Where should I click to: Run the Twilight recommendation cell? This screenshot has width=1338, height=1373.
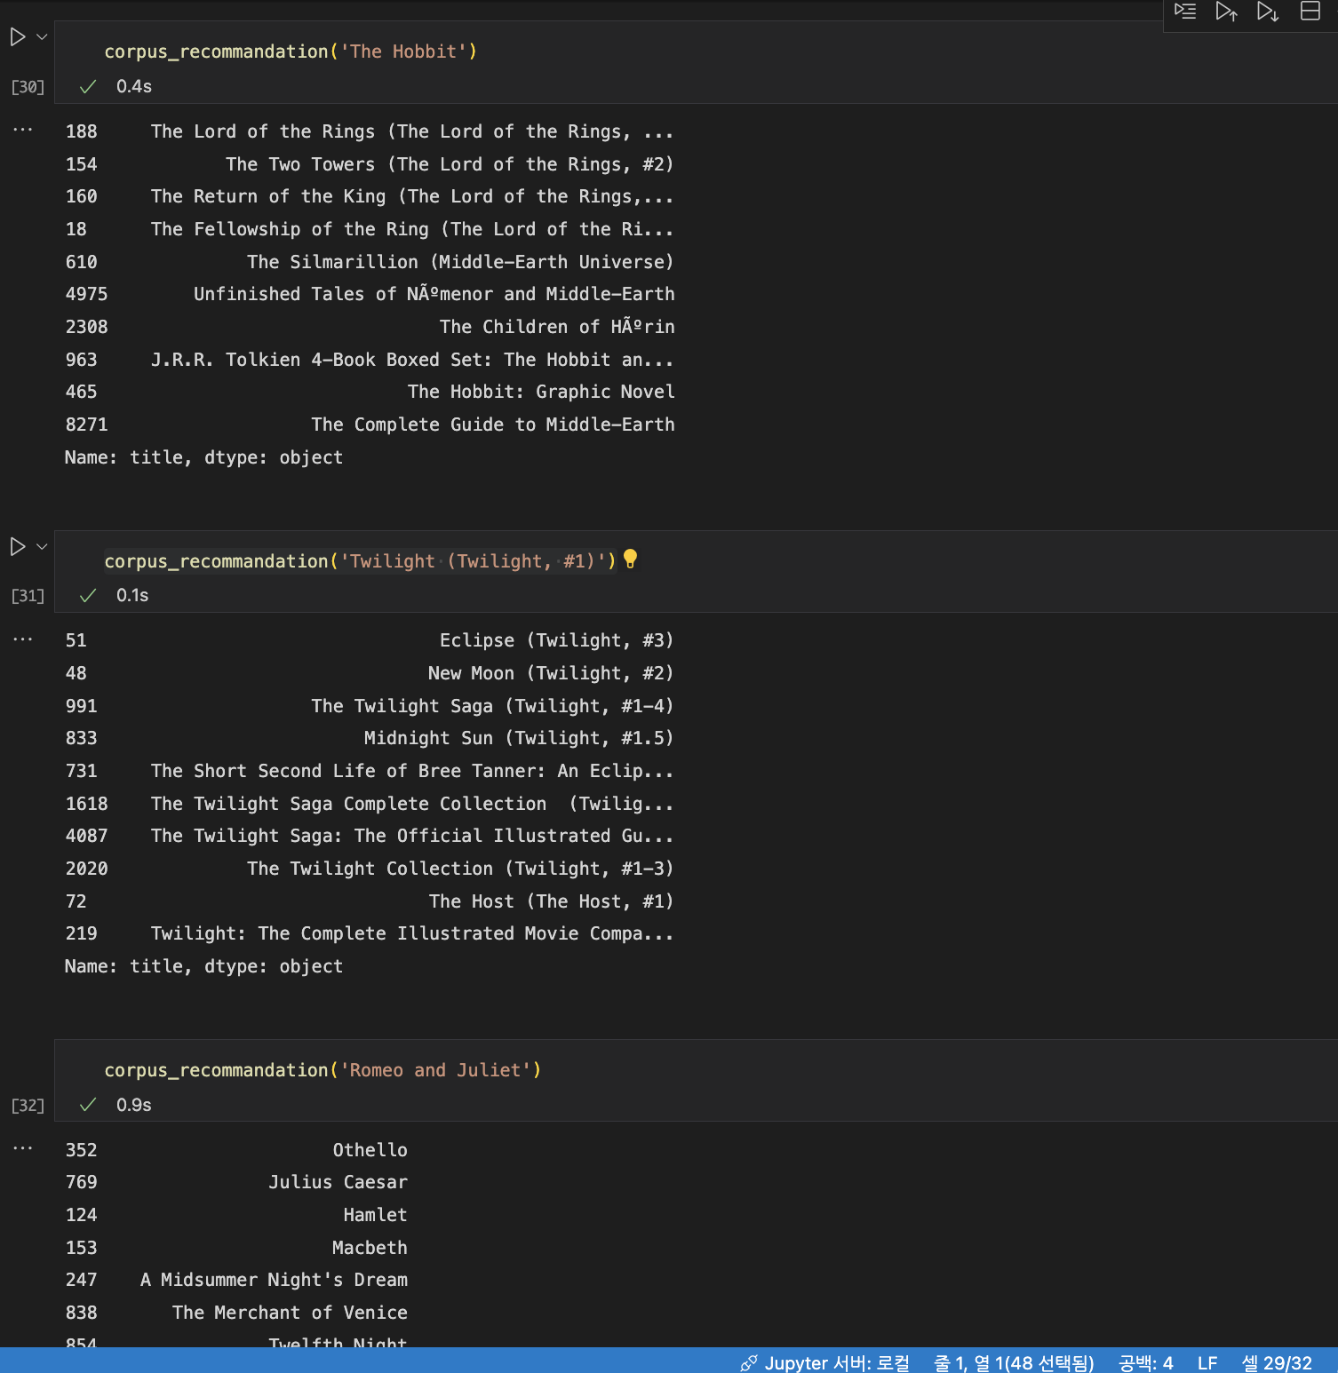17,546
